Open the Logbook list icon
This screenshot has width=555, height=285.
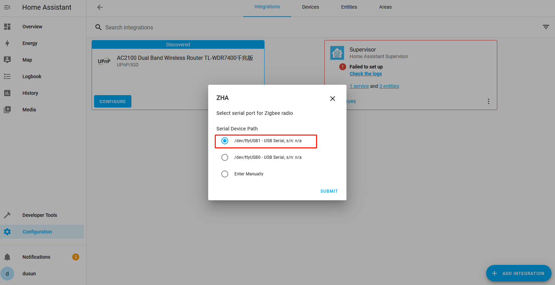7,76
